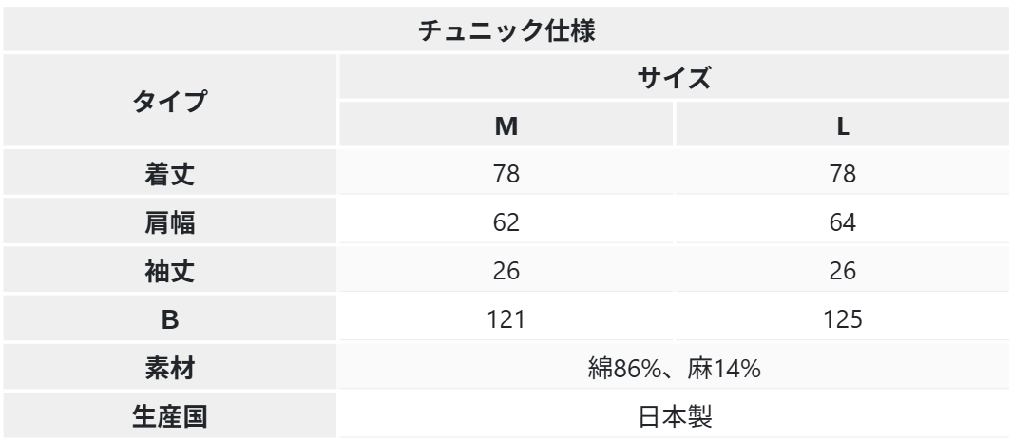Image resolution: width=1012 pixels, height=441 pixels.
Task: Click the bust value 125
Action: click(x=842, y=318)
